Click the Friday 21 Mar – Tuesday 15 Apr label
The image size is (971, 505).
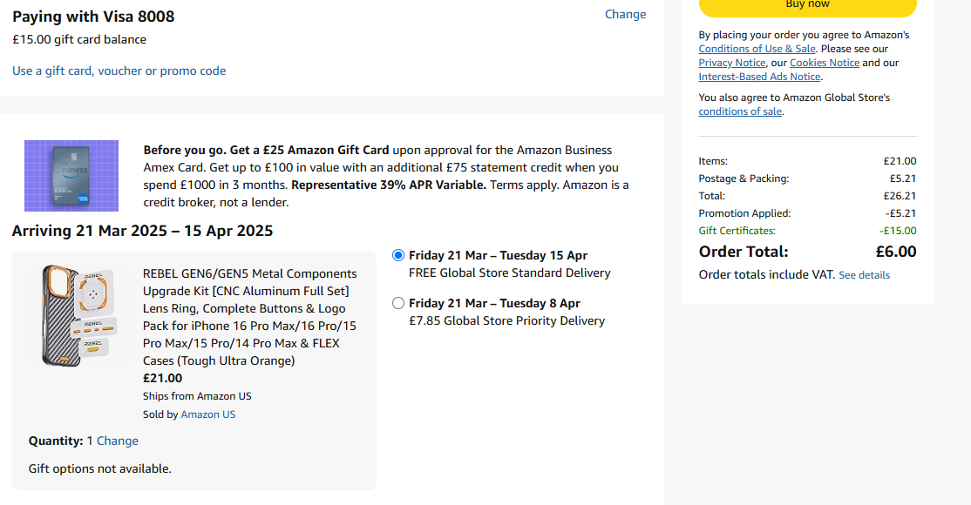[x=498, y=255]
